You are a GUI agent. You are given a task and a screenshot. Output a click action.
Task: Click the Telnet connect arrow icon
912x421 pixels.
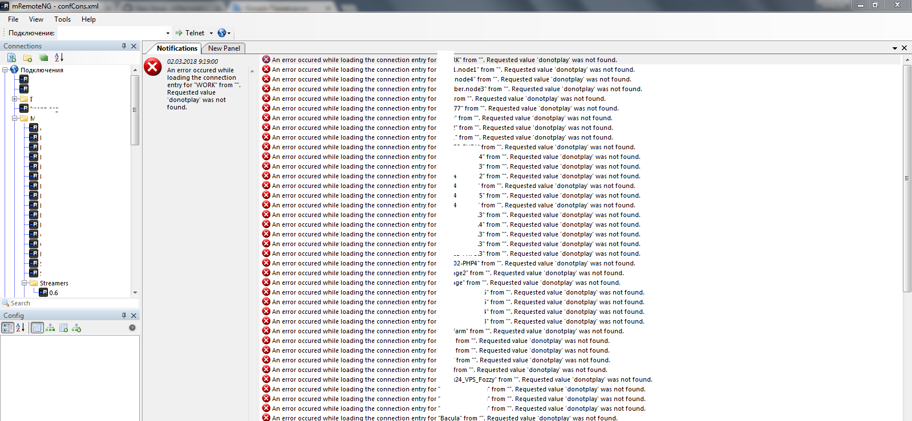pos(179,33)
